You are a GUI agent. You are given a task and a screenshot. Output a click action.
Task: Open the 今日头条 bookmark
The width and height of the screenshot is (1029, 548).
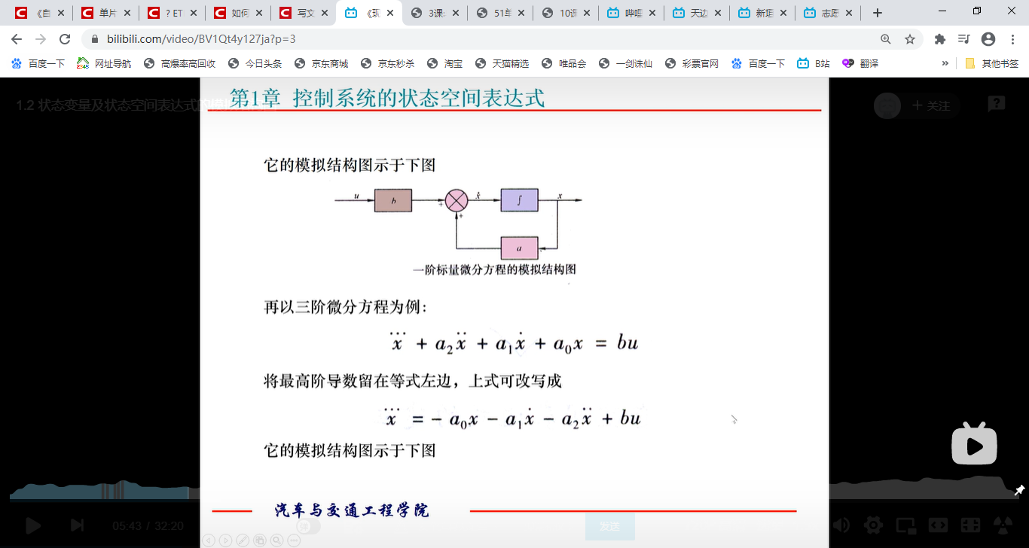pyautogui.click(x=255, y=63)
